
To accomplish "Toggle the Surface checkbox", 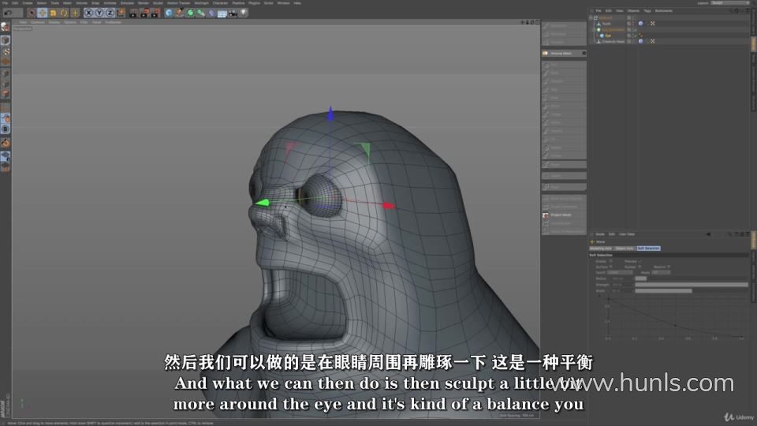I will click(x=610, y=267).
